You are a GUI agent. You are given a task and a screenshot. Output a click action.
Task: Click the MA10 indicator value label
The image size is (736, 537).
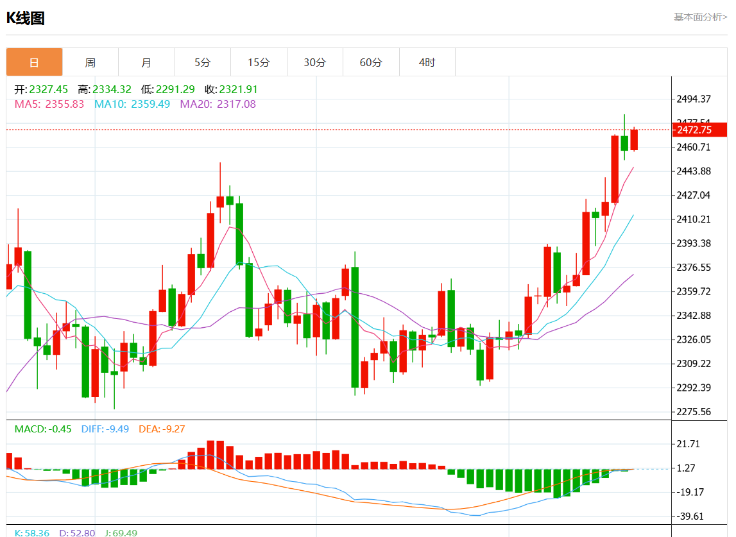coord(132,104)
